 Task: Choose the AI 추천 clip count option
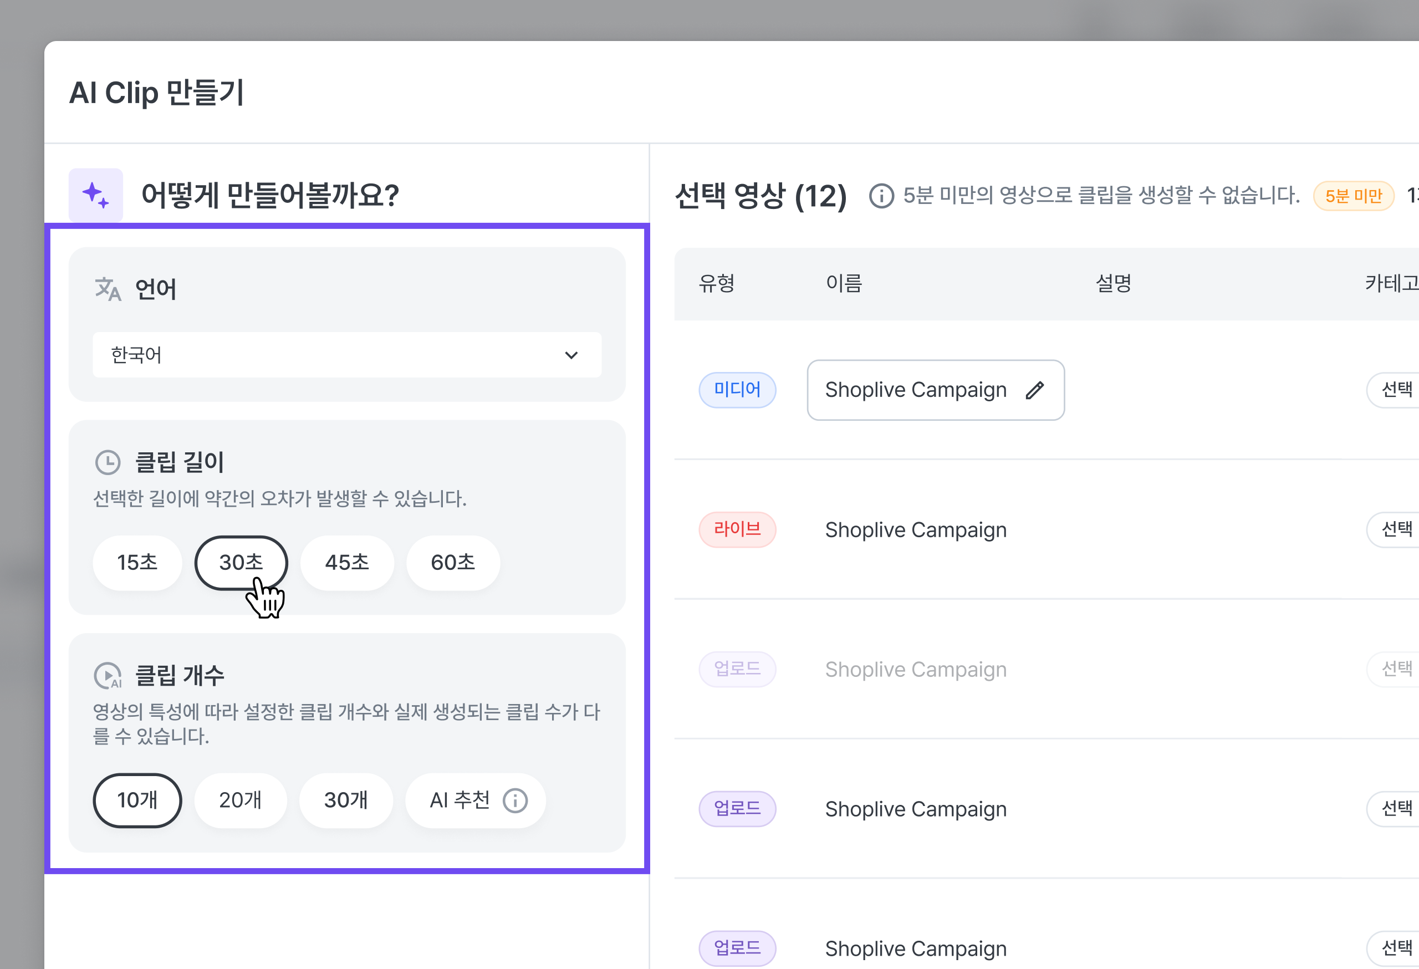point(476,800)
